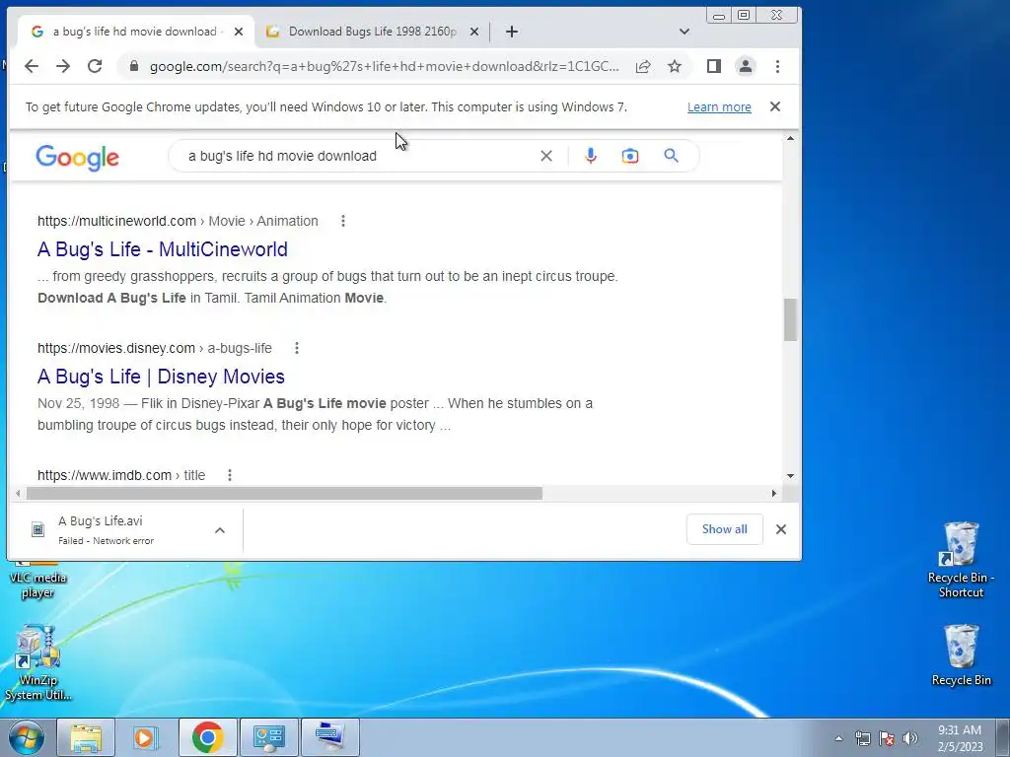Click Show desktop strip at taskbar end
Screen dimensions: 1010x757
point(1003,737)
